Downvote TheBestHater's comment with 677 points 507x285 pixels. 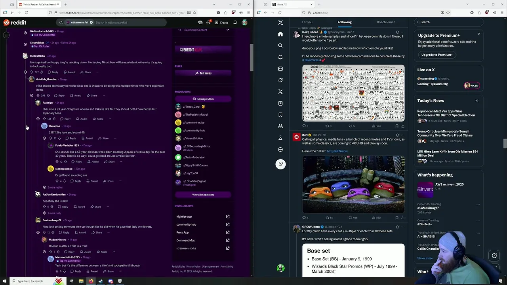point(42,72)
